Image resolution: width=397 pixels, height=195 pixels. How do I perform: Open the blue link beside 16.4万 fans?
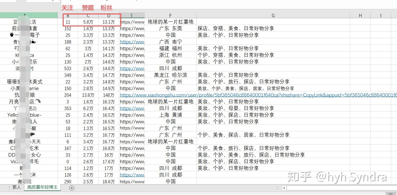[x=132, y=108]
